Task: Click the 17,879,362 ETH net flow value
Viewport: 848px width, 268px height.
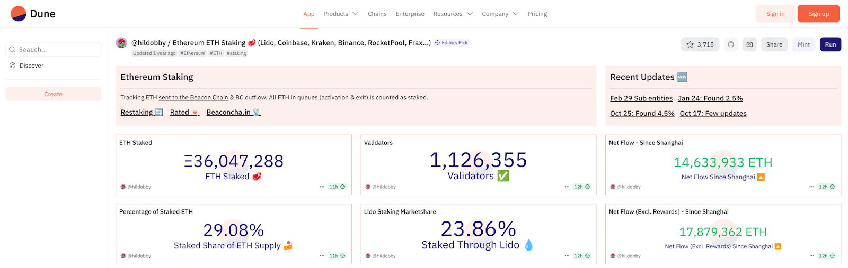Action: (723, 232)
